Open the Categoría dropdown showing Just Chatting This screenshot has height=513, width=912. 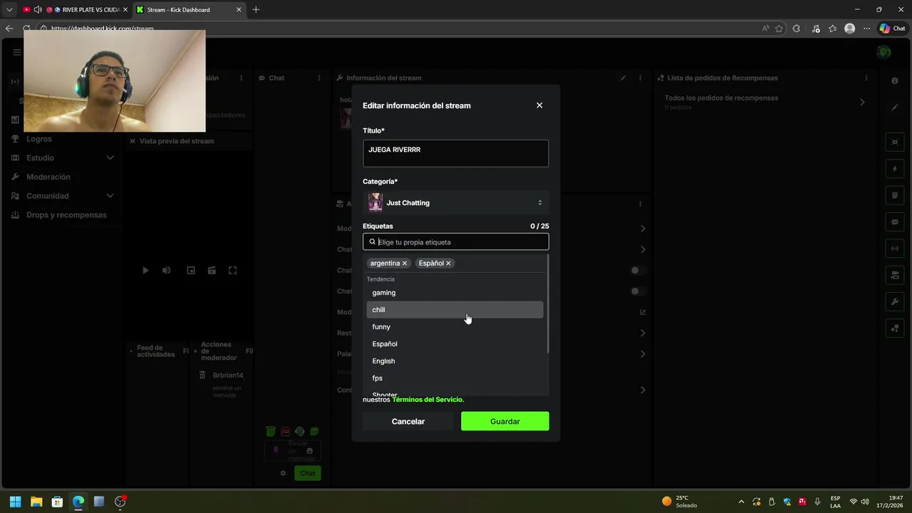pos(455,203)
